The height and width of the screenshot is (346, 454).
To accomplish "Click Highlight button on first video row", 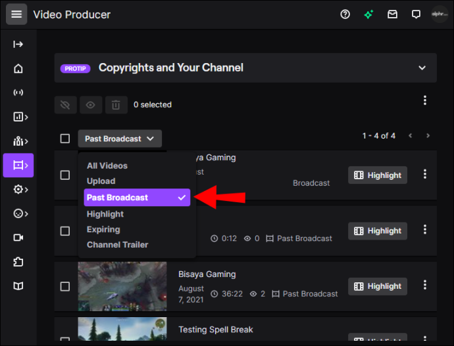I will (x=378, y=175).
